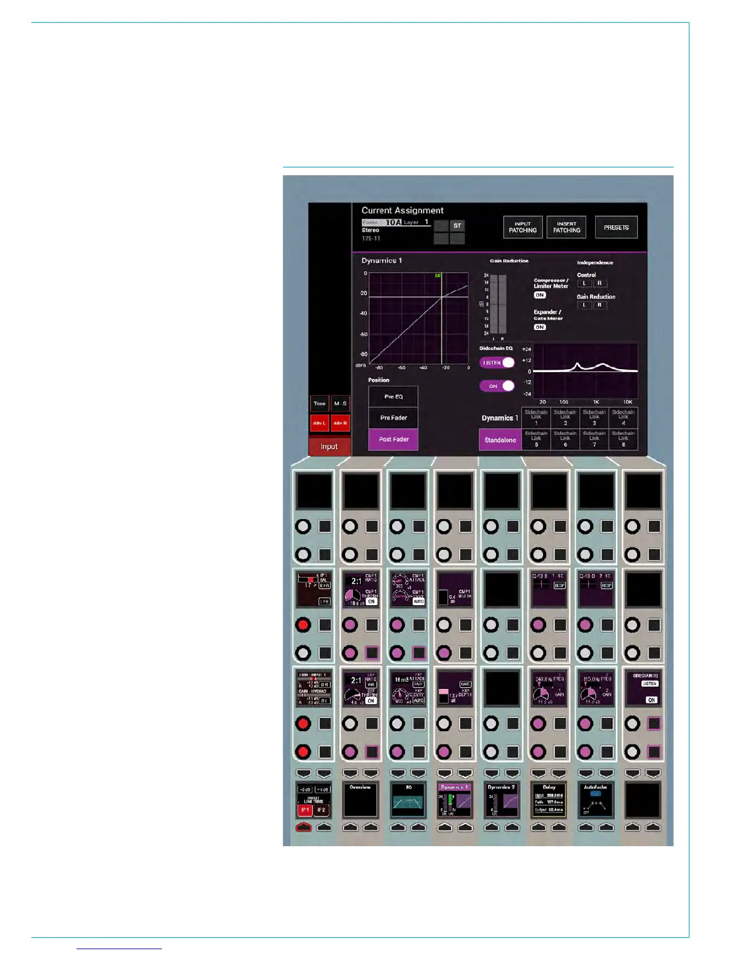Click LISTEN in the strip SIDECHAIN EQ display
The image size is (737, 954).
[x=650, y=684]
